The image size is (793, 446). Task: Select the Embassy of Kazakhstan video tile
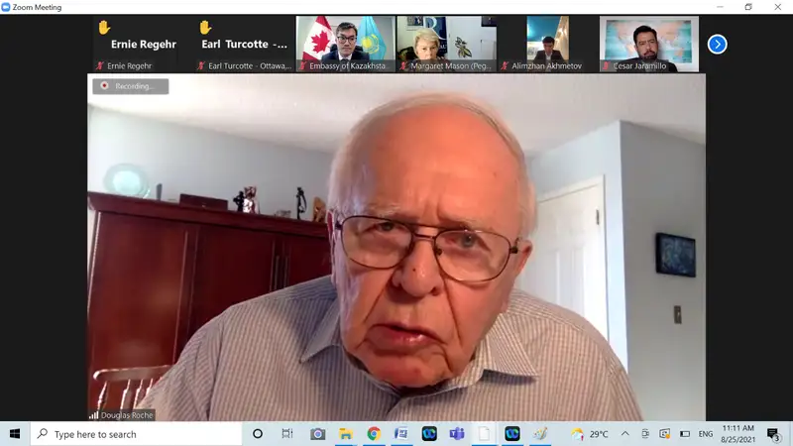pyautogui.click(x=345, y=44)
